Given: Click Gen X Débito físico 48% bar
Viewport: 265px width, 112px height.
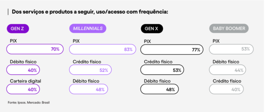Looking at the screenshot, I should click(159, 89).
